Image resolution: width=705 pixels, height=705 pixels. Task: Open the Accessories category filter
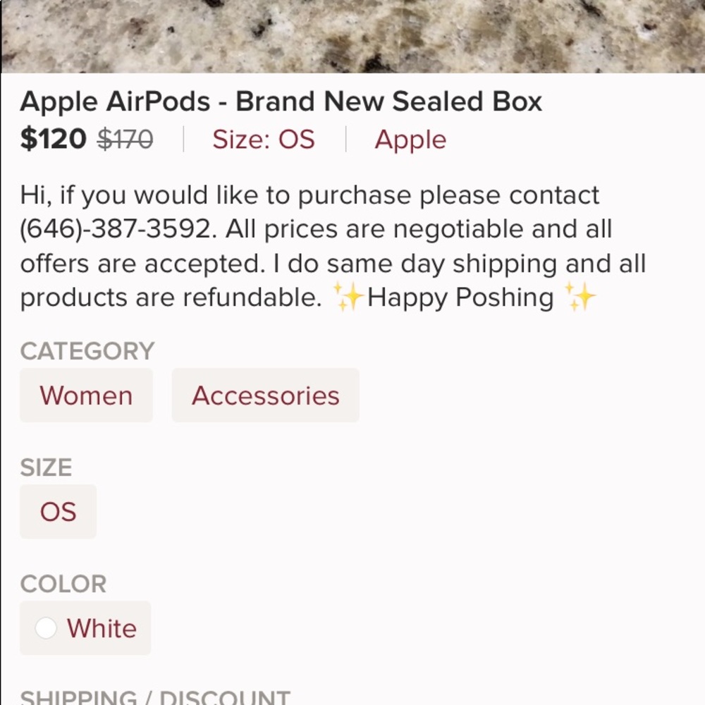(x=265, y=396)
